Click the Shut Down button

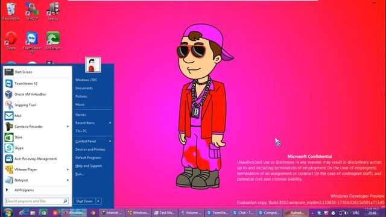84,201
